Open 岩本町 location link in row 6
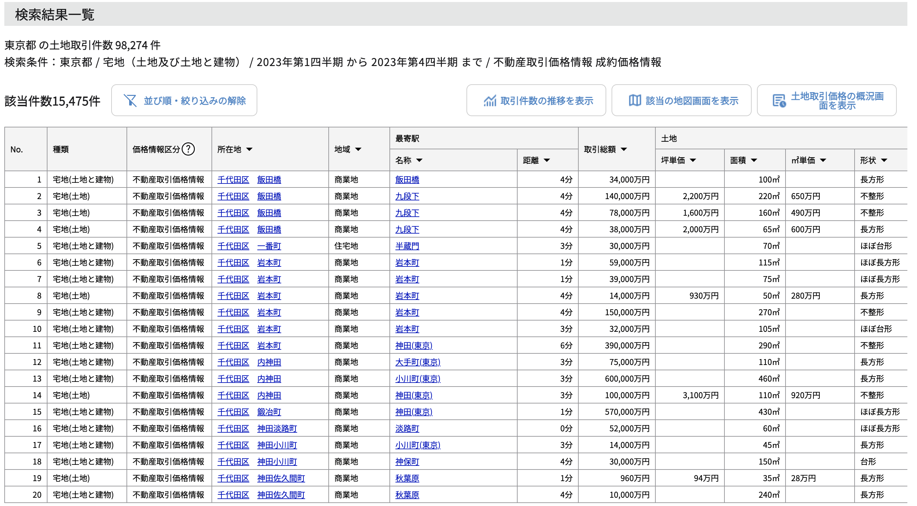Screen dimensions: 917x506 pos(270,263)
